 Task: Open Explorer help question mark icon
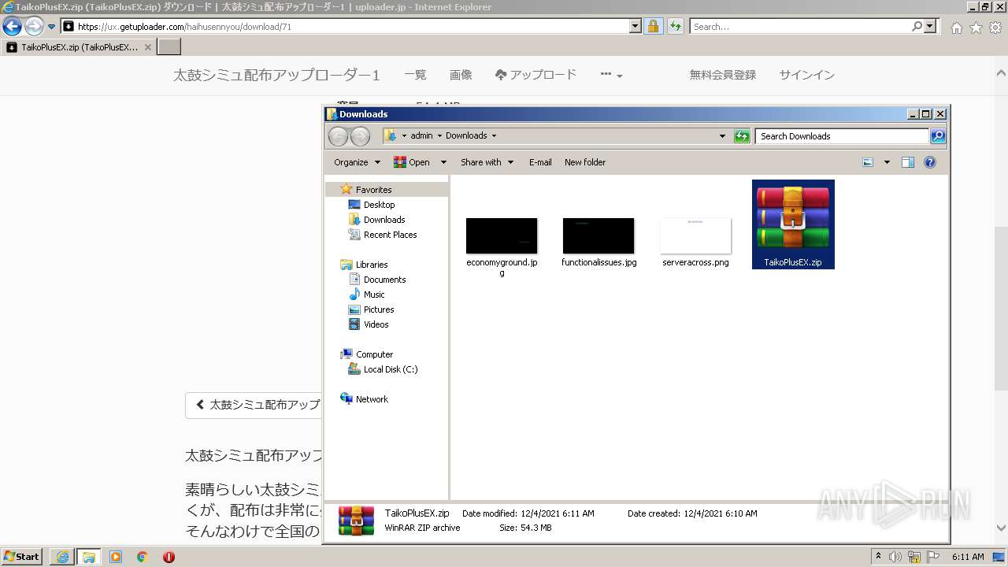930,162
